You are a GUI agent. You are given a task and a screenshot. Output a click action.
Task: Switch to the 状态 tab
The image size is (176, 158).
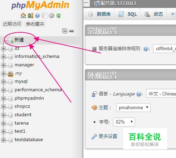[153, 14]
